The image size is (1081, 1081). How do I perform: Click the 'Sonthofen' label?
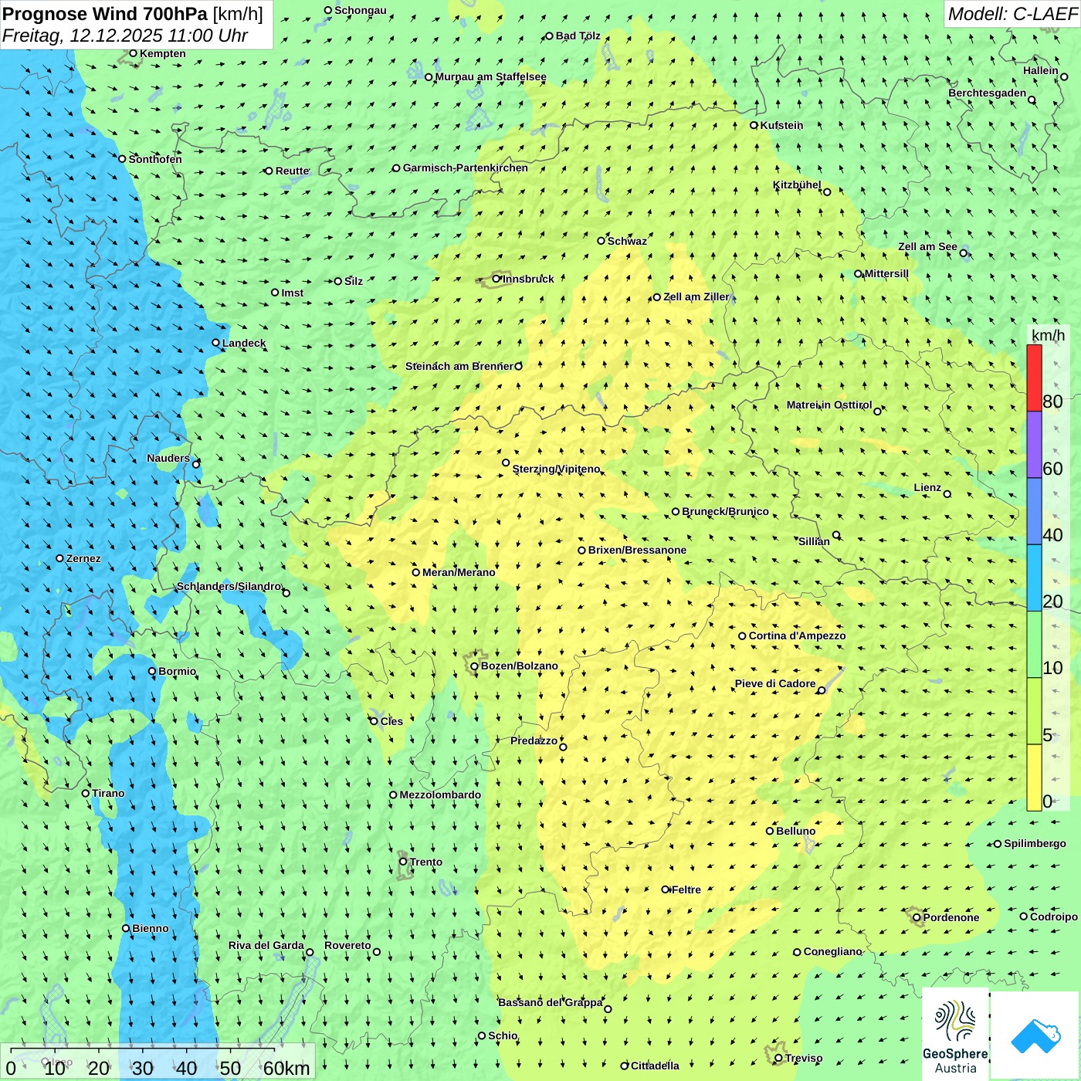(x=155, y=159)
